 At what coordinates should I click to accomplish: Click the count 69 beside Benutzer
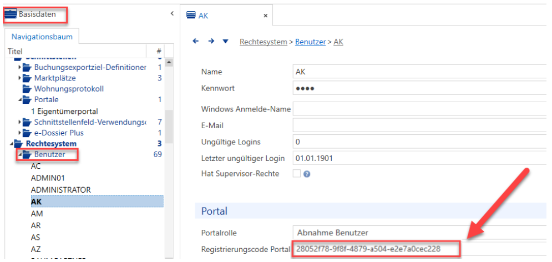[x=158, y=154]
